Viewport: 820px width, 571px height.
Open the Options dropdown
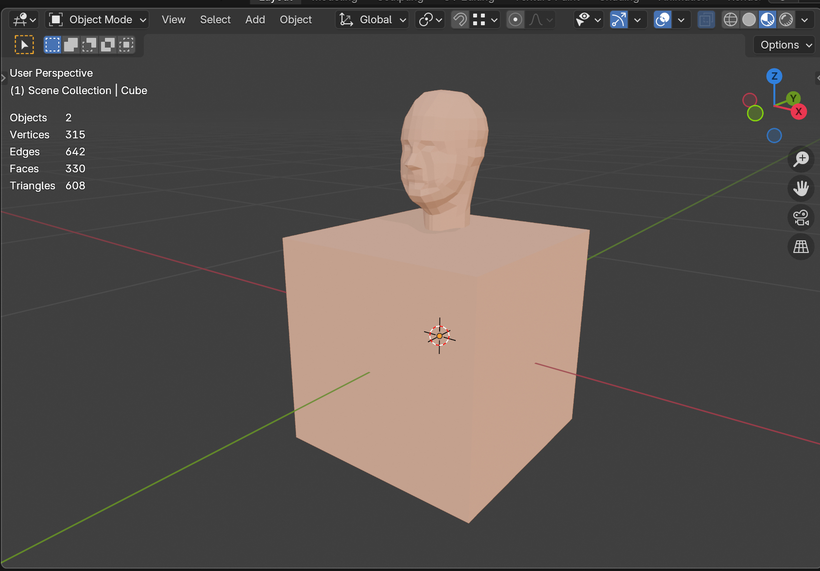pos(785,45)
